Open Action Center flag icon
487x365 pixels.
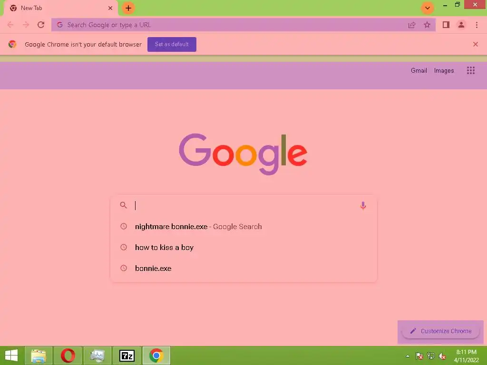419,356
